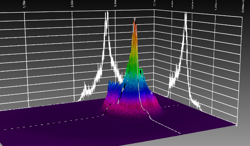Click the blue band of the 3D surface

pos(132,90)
